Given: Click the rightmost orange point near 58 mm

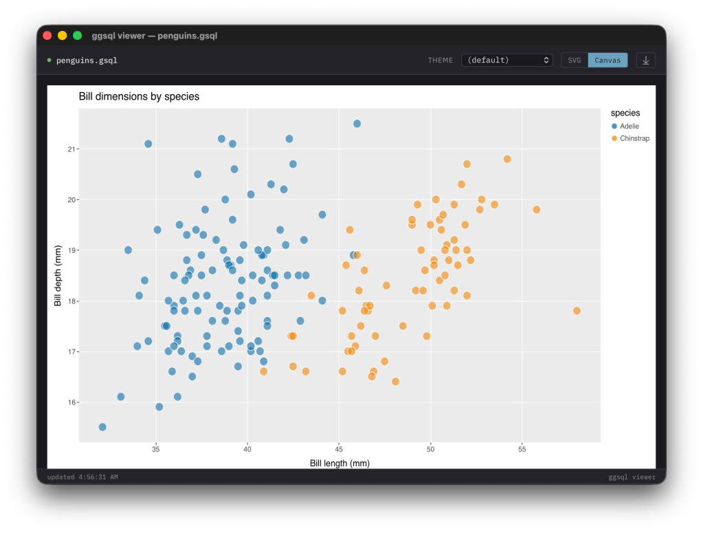Looking at the screenshot, I should click(x=577, y=311).
